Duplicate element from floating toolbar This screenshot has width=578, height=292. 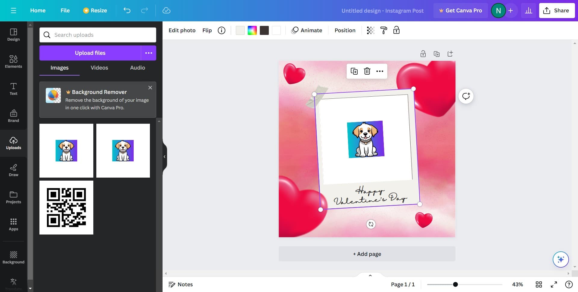tap(354, 71)
